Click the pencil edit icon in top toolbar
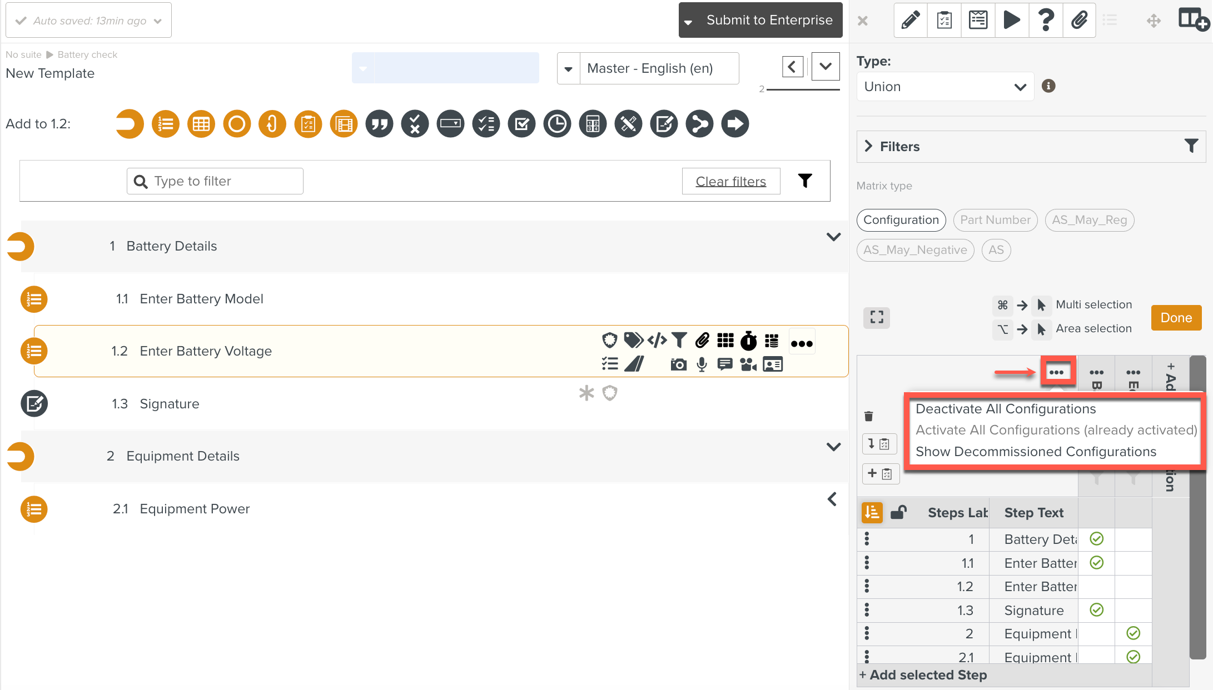The image size is (1213, 690). point(910,21)
